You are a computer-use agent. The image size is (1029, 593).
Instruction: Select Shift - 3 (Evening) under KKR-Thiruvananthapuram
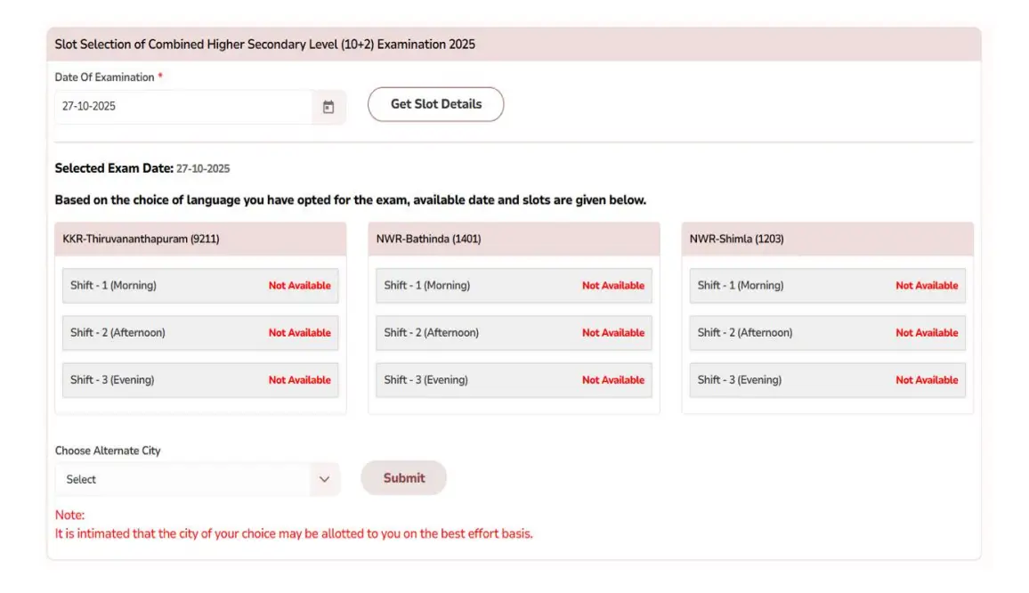coord(199,379)
